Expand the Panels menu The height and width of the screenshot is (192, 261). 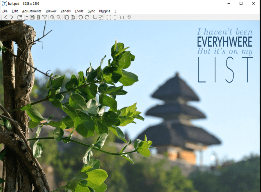click(x=66, y=11)
